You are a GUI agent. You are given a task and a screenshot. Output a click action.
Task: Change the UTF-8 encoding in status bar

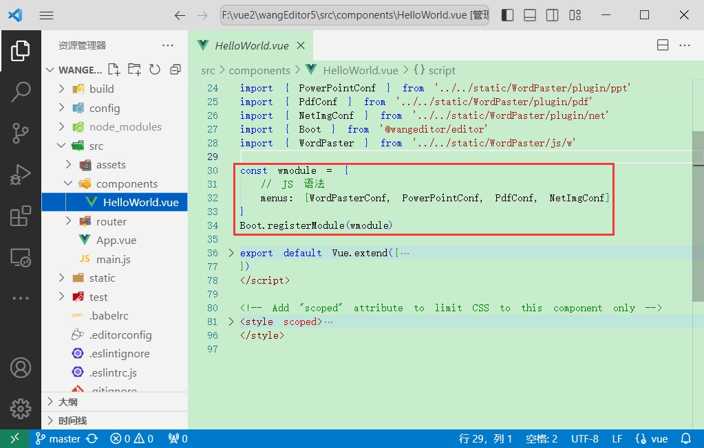pos(584,438)
